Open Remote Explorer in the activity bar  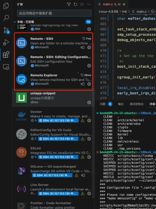6,67
